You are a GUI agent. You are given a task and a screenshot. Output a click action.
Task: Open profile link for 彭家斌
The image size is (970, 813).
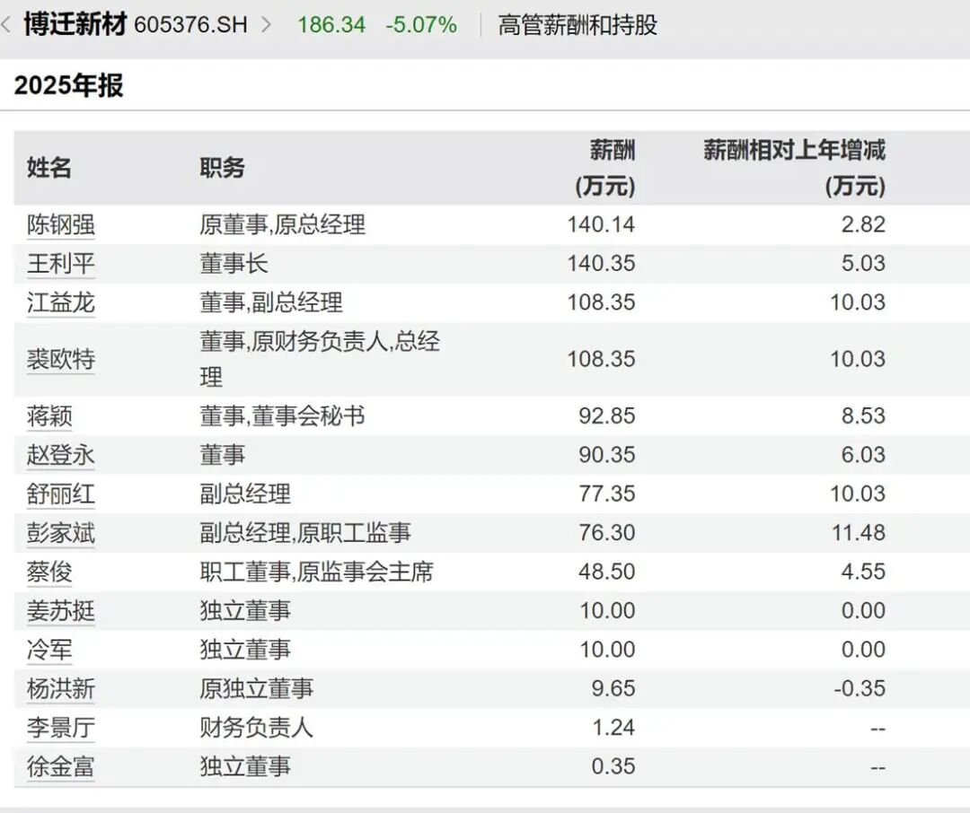tap(61, 533)
